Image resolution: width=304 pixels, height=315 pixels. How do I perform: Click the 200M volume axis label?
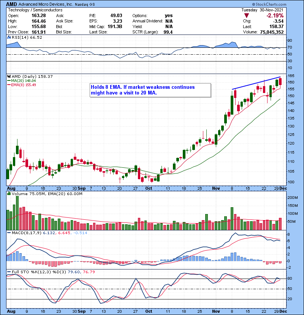click(293, 198)
